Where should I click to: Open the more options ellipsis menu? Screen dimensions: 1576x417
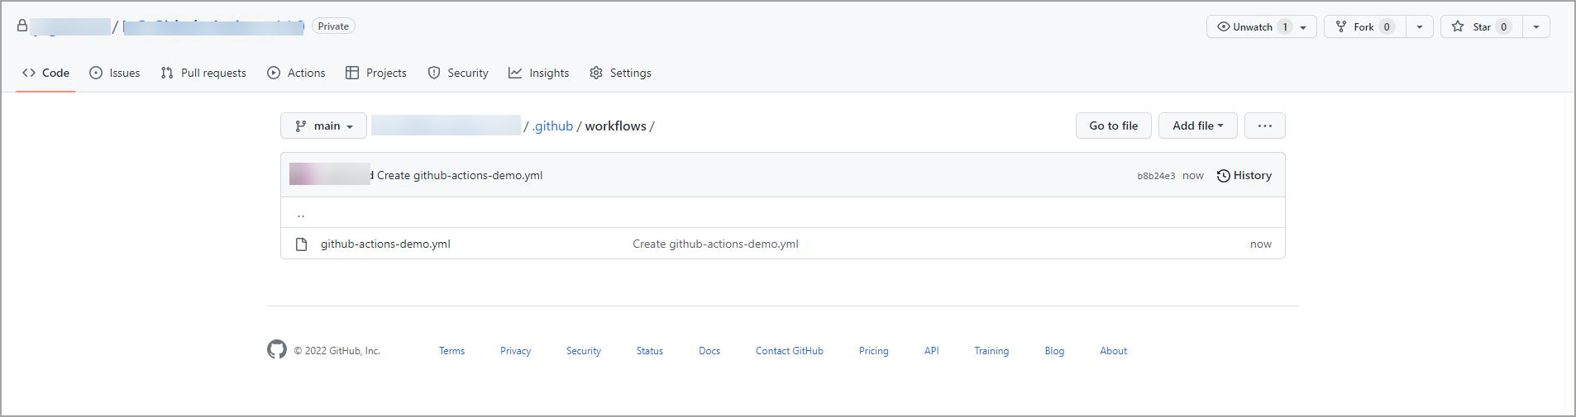1264,126
